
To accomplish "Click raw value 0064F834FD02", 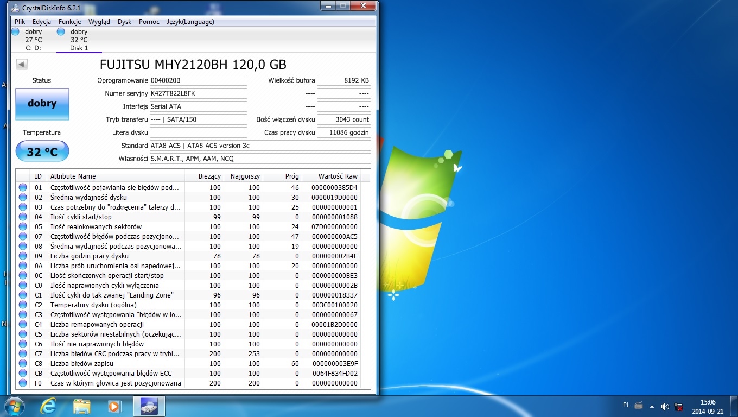I will point(334,373).
